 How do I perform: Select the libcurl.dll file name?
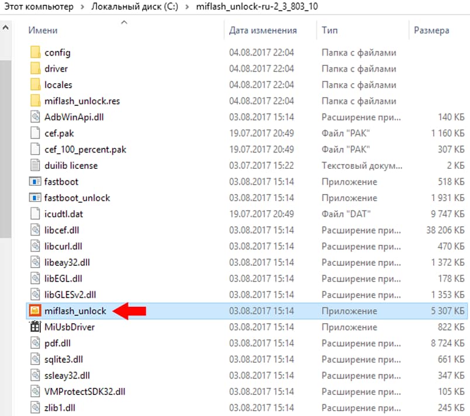(x=63, y=247)
